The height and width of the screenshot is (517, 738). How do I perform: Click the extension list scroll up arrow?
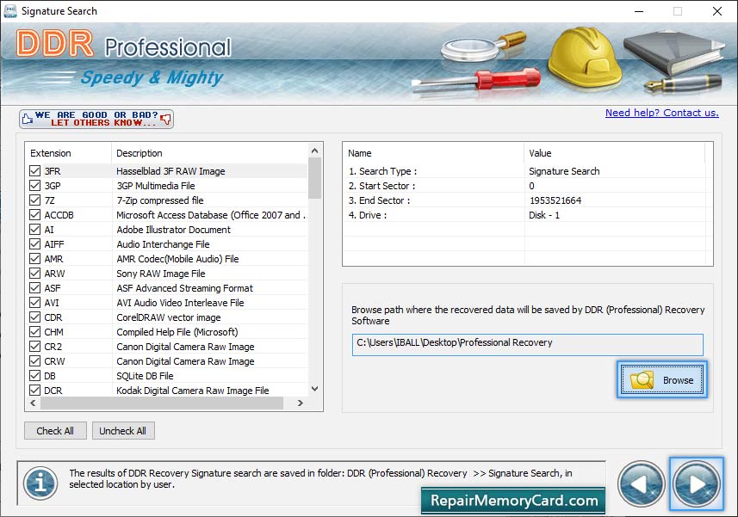click(315, 151)
